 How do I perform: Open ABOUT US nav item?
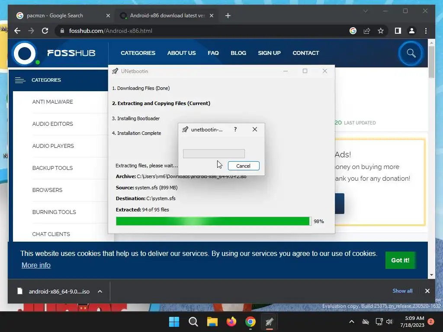coord(181,53)
